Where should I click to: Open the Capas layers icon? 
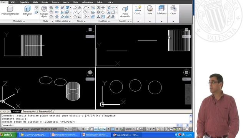coord(173,8)
